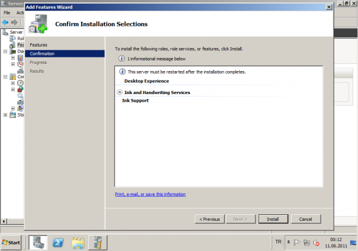Click the Storage icon in the tree
358x251 pixels.
coord(13,115)
